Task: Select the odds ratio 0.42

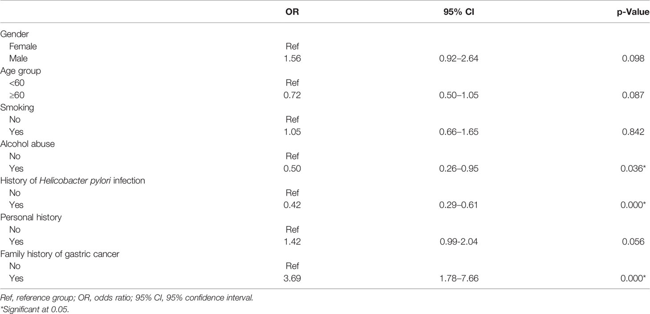Action: (292, 205)
